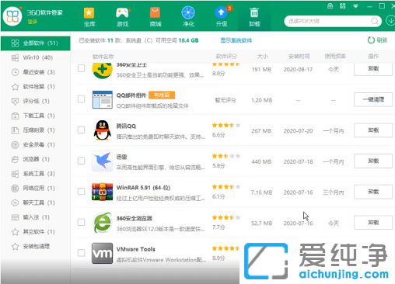The image size is (395, 284).
Task: Click the 360软件管家 logo
Action: coord(12,16)
